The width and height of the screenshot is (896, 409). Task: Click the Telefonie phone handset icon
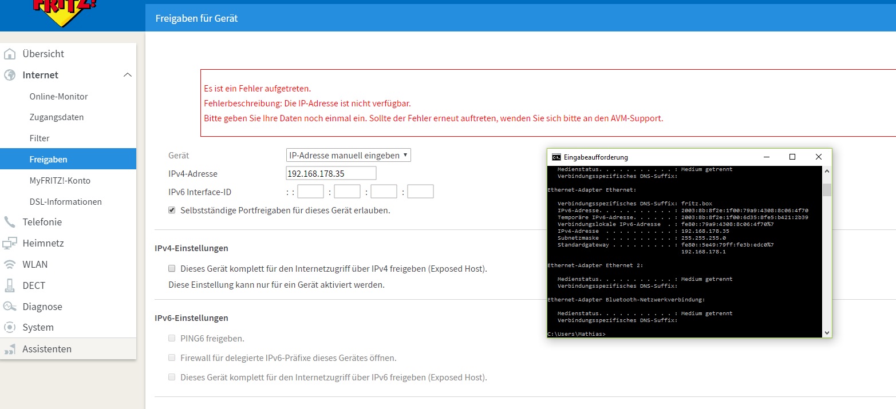tap(9, 222)
